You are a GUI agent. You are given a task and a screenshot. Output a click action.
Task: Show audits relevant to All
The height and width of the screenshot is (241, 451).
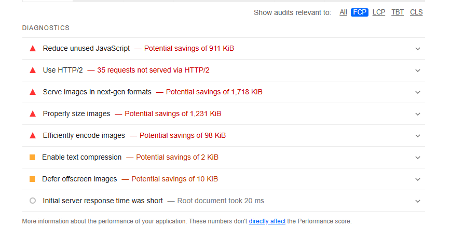(343, 12)
